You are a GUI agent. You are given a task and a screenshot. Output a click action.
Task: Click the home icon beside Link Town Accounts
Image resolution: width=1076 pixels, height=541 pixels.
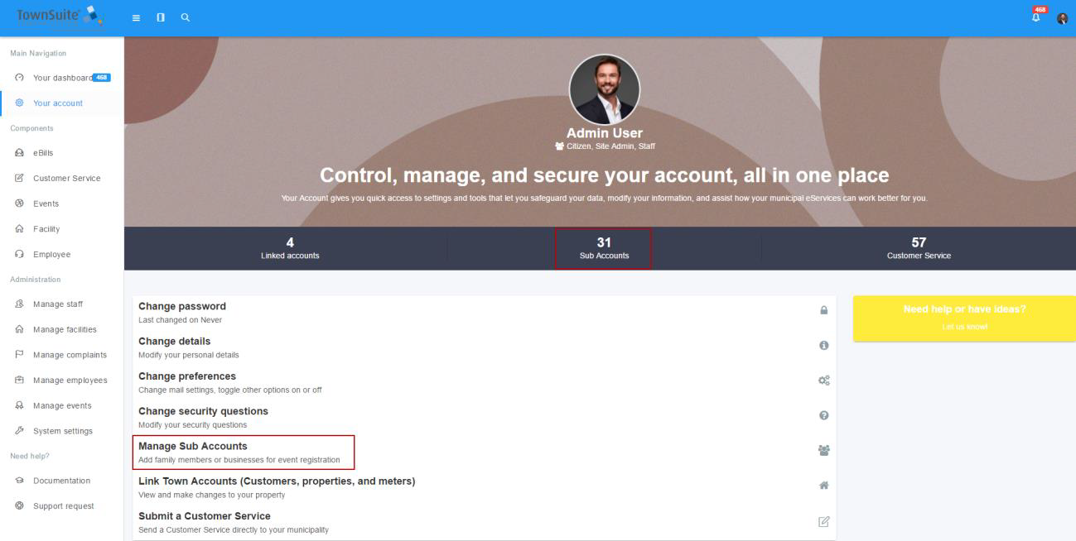point(823,486)
